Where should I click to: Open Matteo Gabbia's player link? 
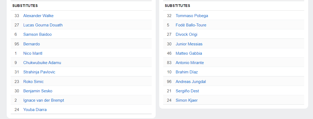pos(189,53)
